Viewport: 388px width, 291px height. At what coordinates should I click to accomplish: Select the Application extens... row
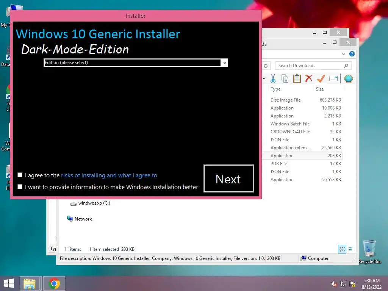(x=302, y=148)
